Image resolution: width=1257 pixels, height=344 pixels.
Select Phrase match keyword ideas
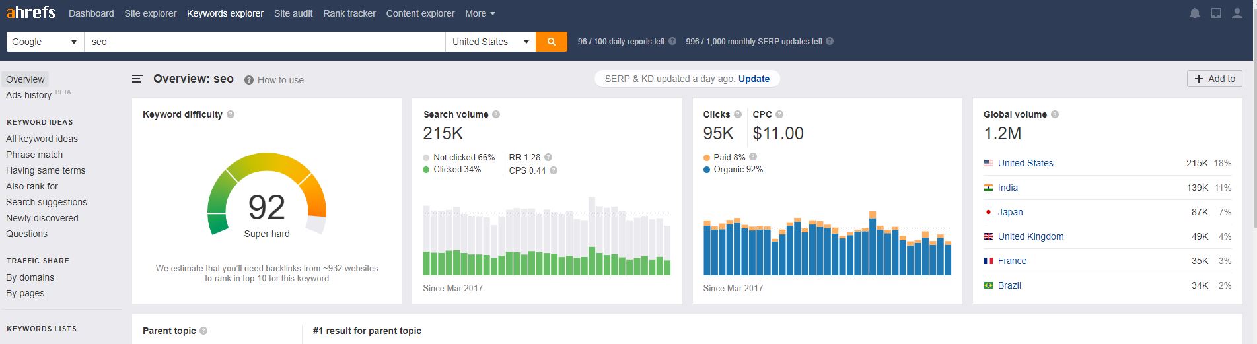pos(34,155)
